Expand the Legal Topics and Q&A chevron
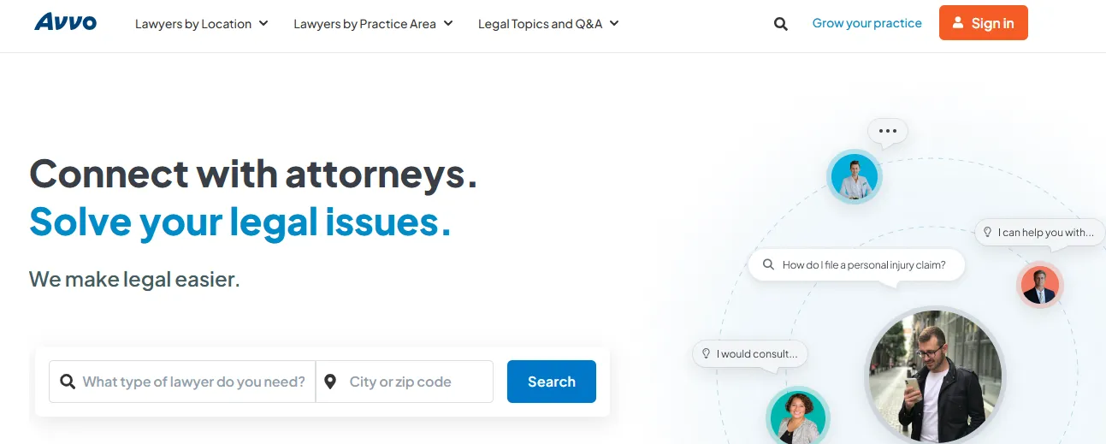The width and height of the screenshot is (1106, 444). click(x=614, y=23)
